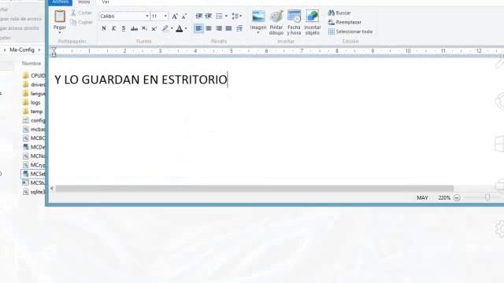
Task: Click the Copiar (copy) button
Action: pyautogui.click(x=82, y=22)
